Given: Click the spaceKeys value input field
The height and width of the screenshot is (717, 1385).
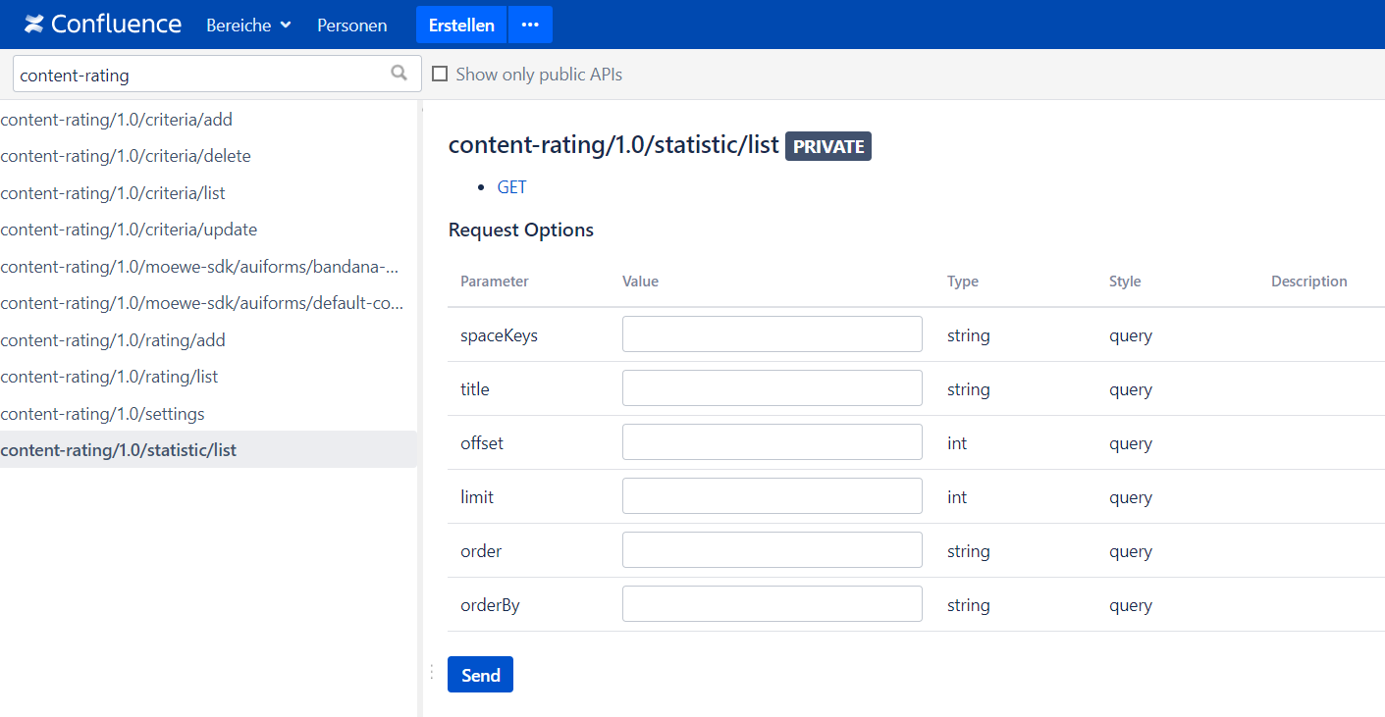Looking at the screenshot, I should [772, 334].
